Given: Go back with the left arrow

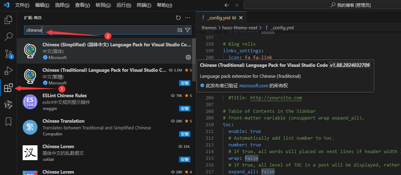Looking at the screenshot, I should tap(227, 5).
